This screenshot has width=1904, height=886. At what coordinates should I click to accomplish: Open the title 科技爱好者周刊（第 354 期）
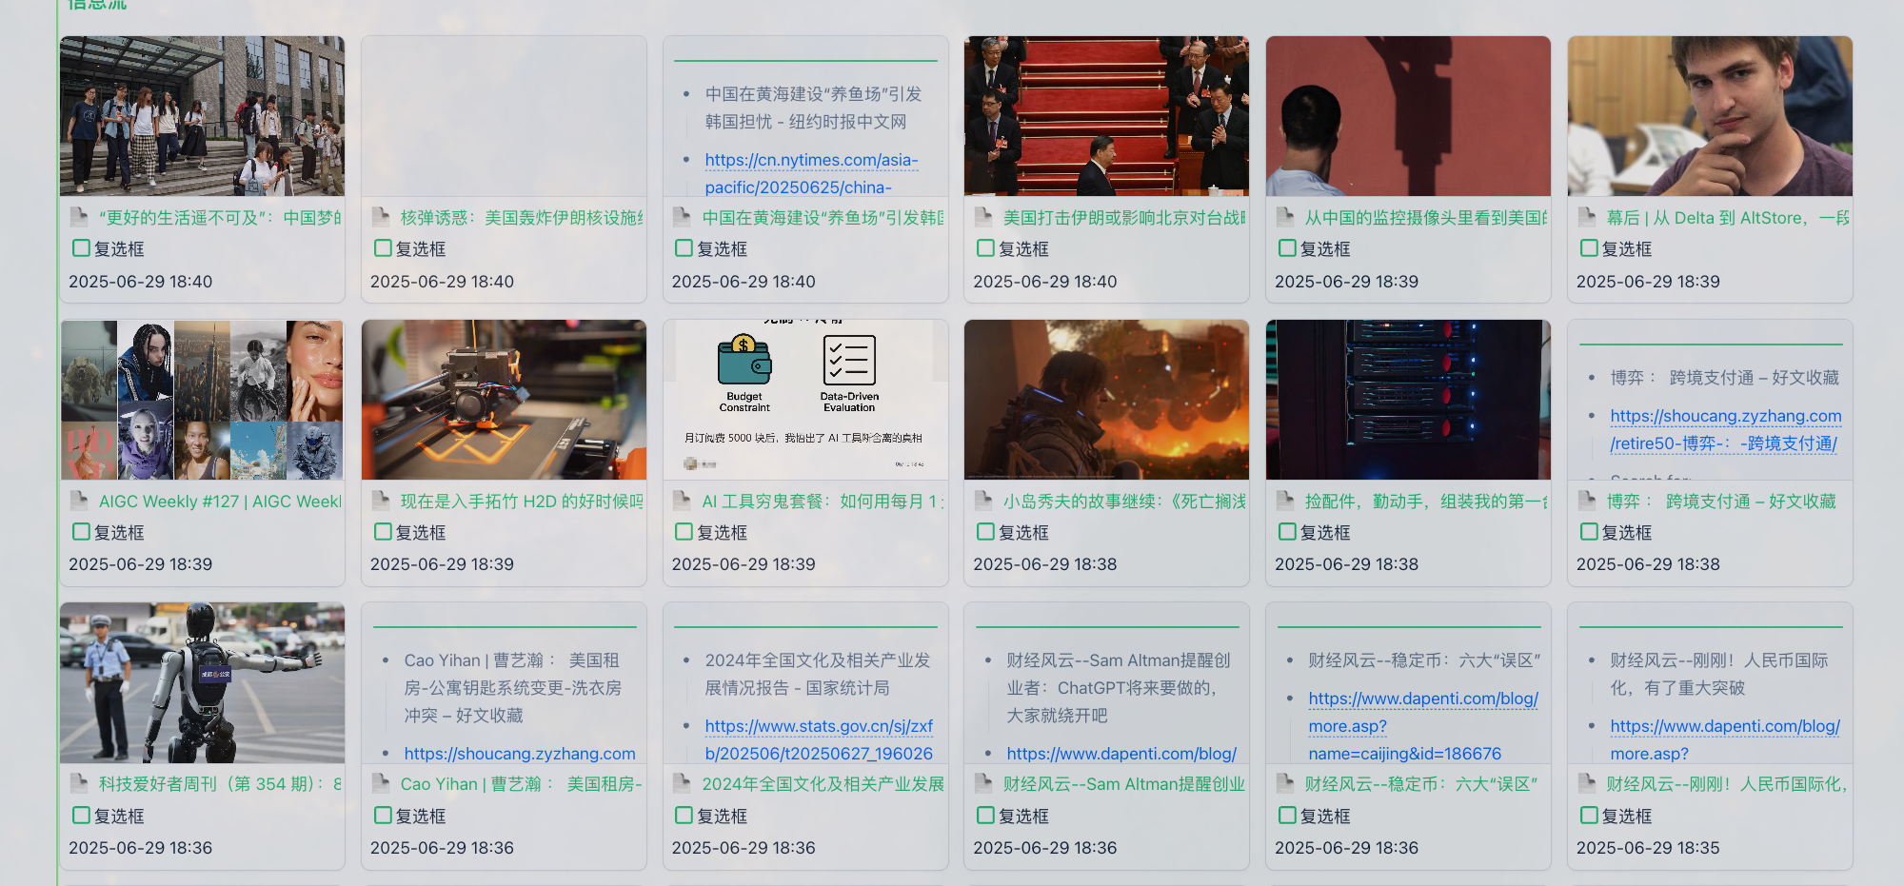tap(220, 783)
